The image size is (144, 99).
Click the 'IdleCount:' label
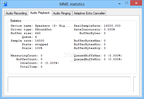[29, 63]
